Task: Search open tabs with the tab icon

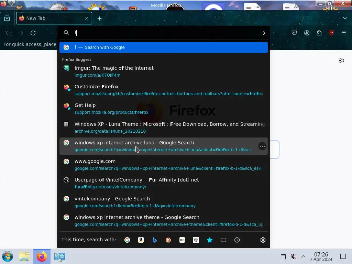Action: 223,240
